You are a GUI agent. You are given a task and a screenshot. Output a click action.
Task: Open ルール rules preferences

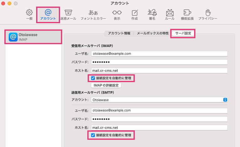(170, 15)
